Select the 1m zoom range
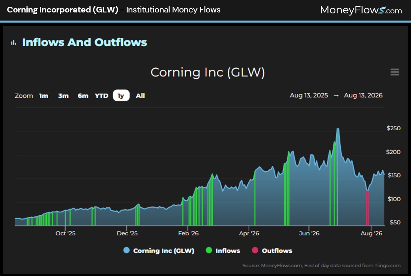This screenshot has width=411, height=276. point(44,96)
